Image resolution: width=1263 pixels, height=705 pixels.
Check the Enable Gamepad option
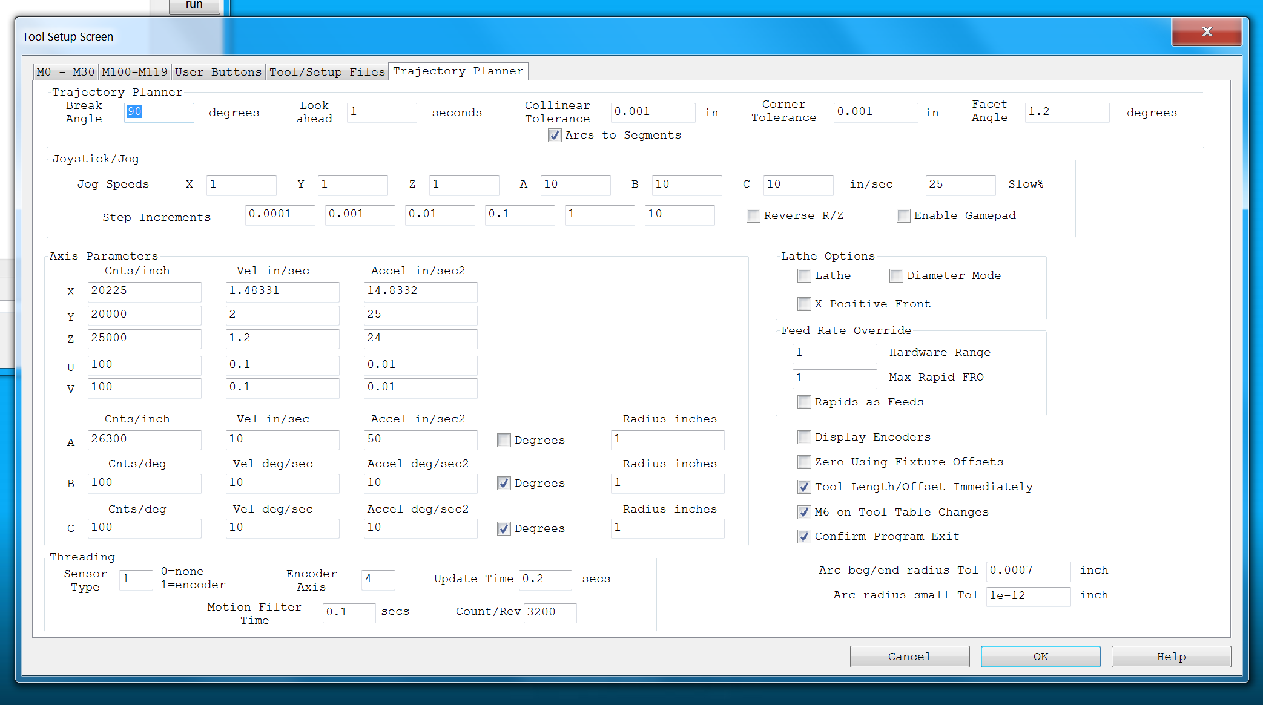(x=903, y=216)
